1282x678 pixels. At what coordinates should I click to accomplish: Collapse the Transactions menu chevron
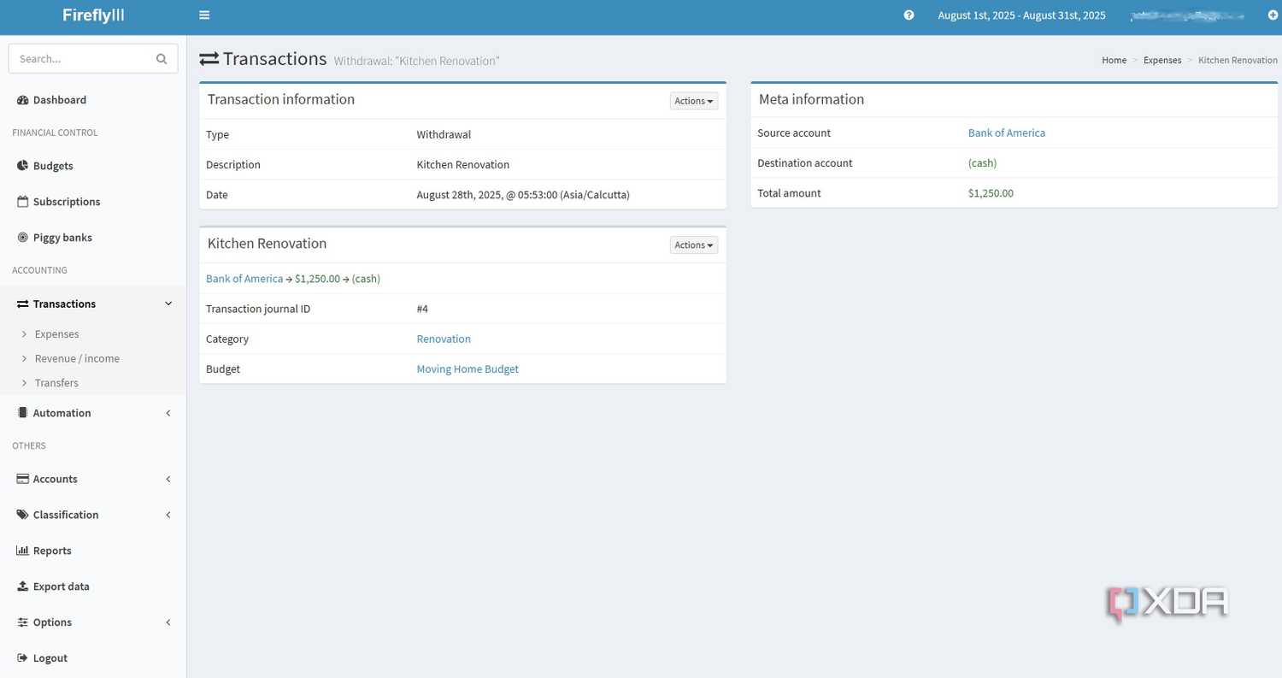click(x=168, y=304)
